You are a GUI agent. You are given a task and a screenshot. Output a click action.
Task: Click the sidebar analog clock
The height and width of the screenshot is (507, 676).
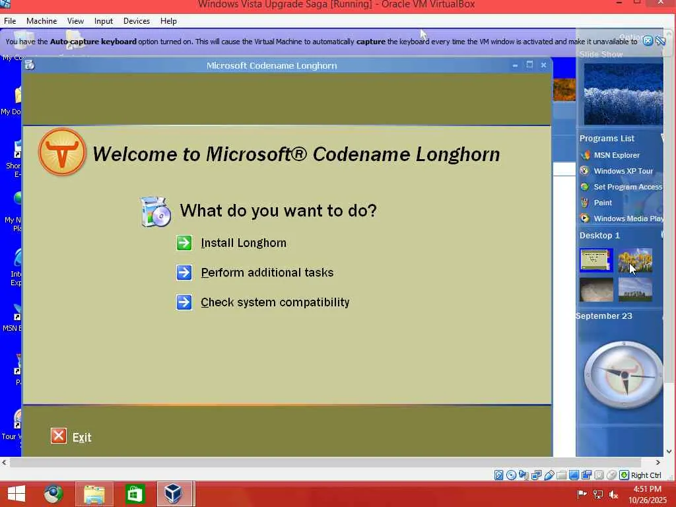(624, 375)
